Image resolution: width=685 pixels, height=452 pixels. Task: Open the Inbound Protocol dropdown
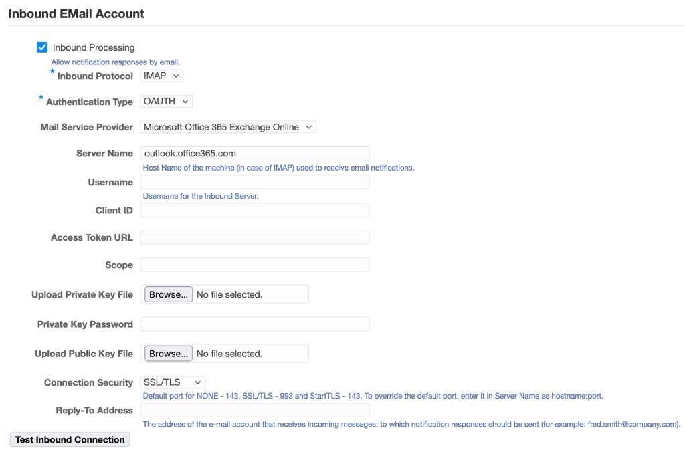pyautogui.click(x=161, y=75)
